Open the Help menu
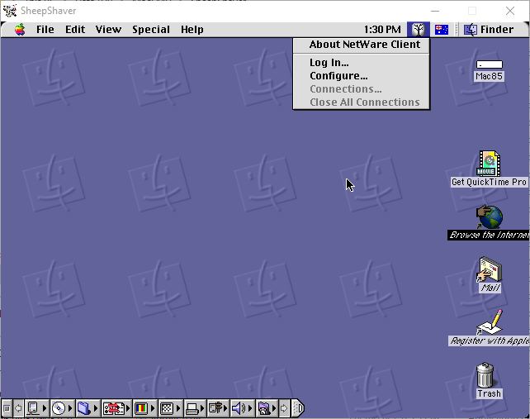The image size is (530, 419). point(192,30)
